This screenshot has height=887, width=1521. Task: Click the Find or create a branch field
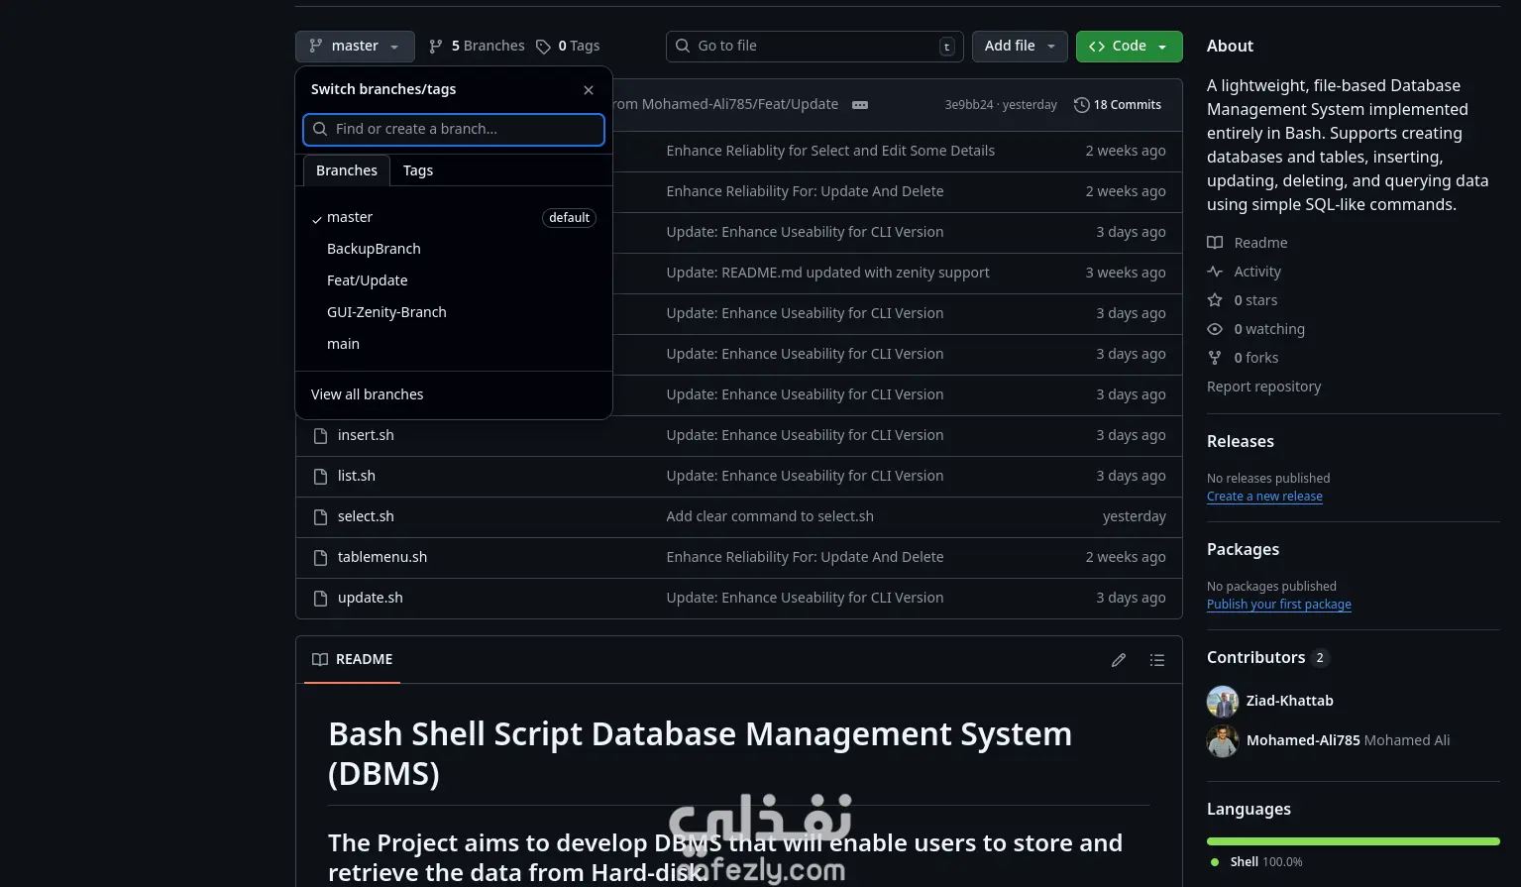point(454,129)
